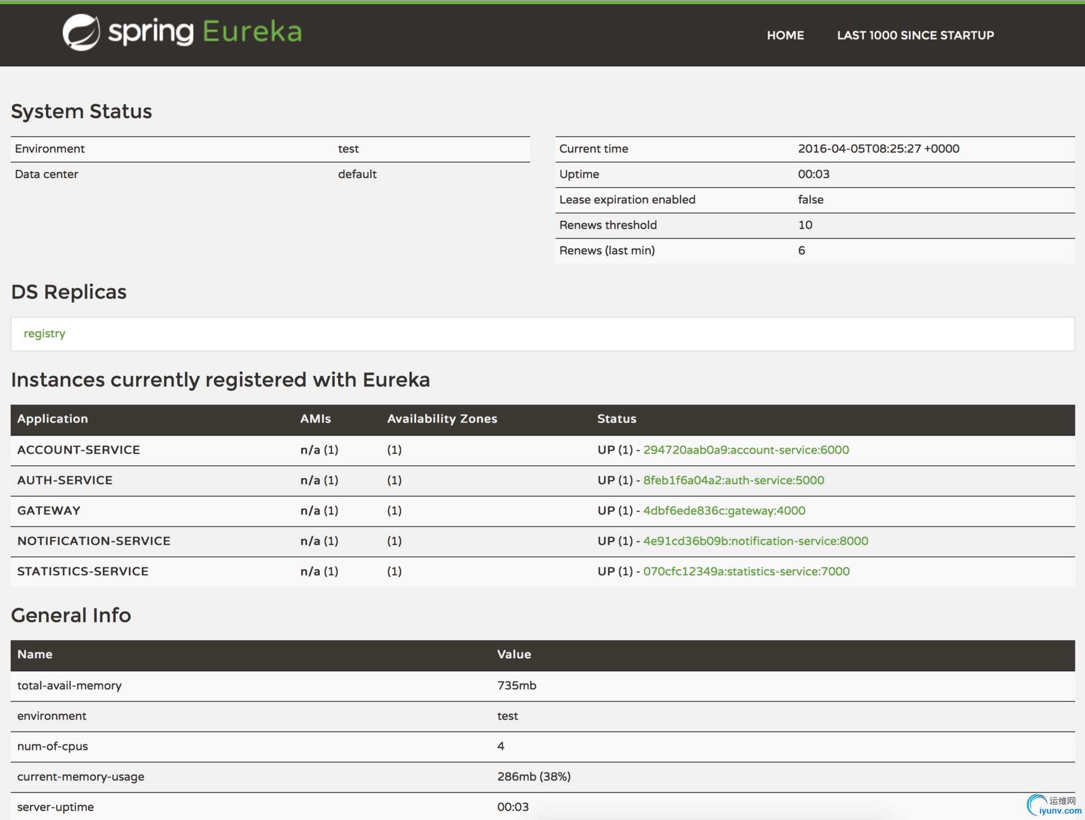Click the 735mb memory value
The width and height of the screenshot is (1085, 820).
click(x=517, y=685)
